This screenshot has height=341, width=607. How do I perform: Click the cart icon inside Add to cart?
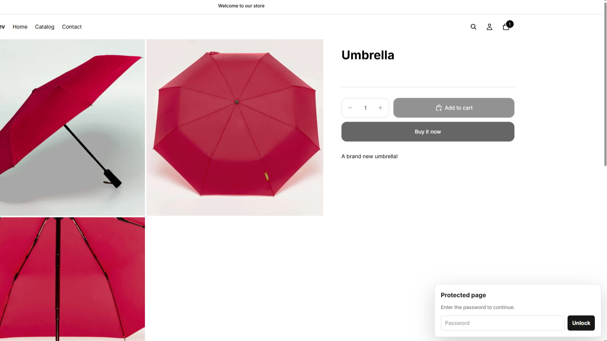pyautogui.click(x=439, y=108)
